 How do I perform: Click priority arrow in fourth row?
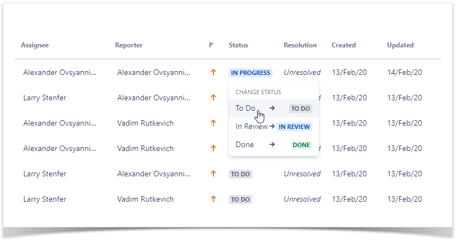point(213,148)
